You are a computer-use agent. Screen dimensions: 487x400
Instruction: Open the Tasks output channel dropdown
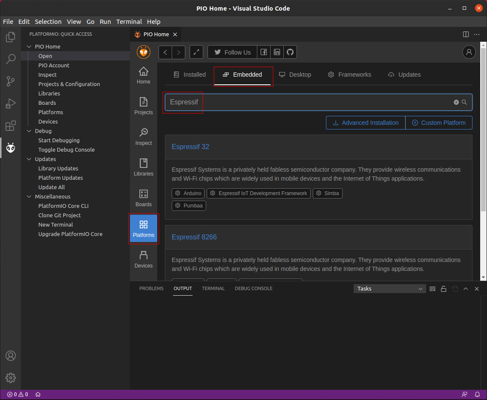point(389,289)
